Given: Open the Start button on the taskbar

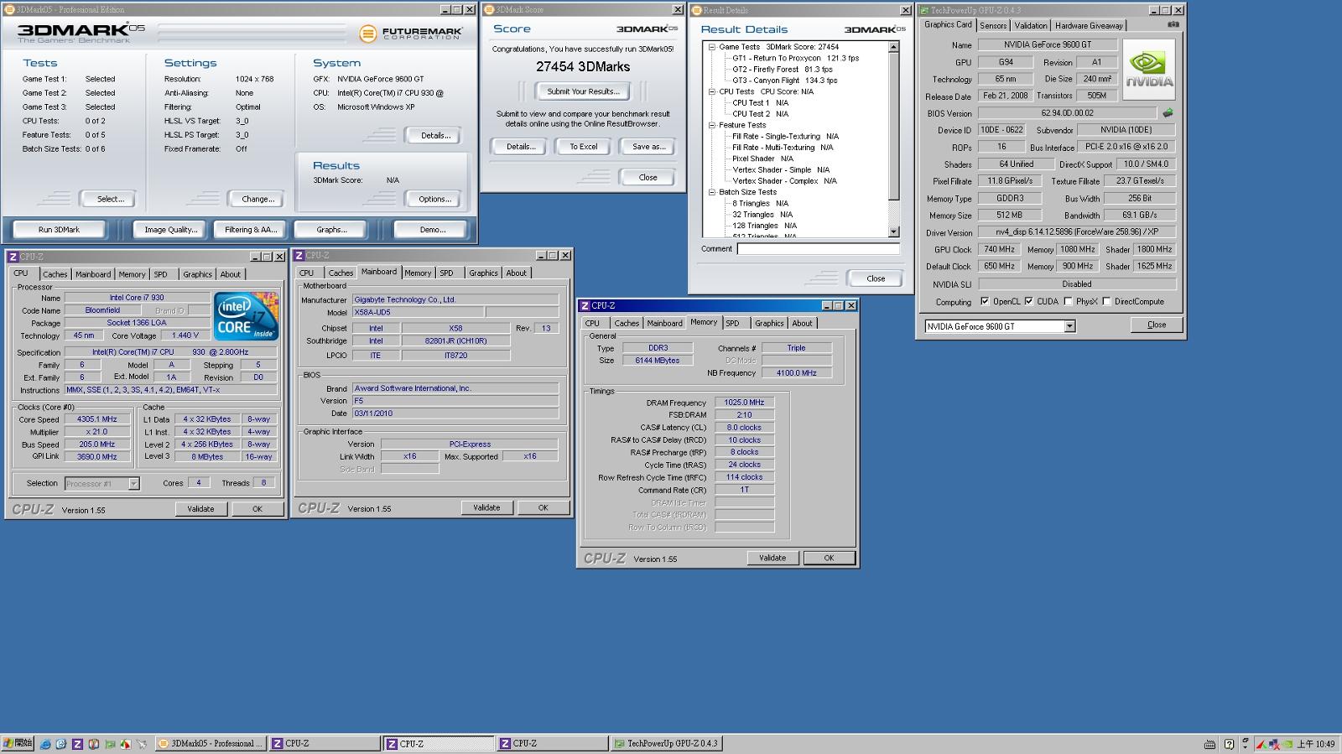Looking at the screenshot, I should tap(18, 743).
